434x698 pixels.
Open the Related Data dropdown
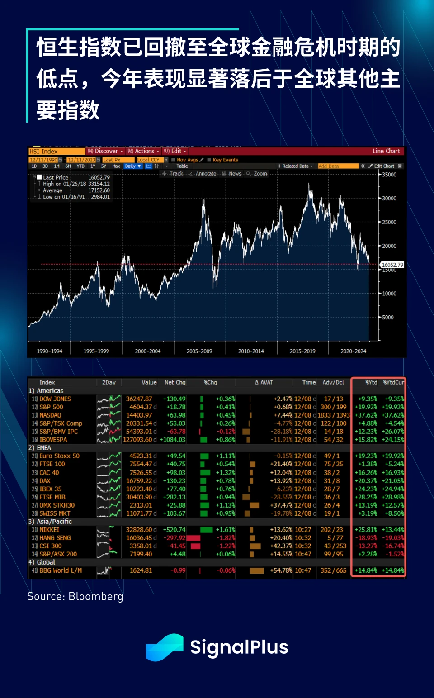pos(295,166)
